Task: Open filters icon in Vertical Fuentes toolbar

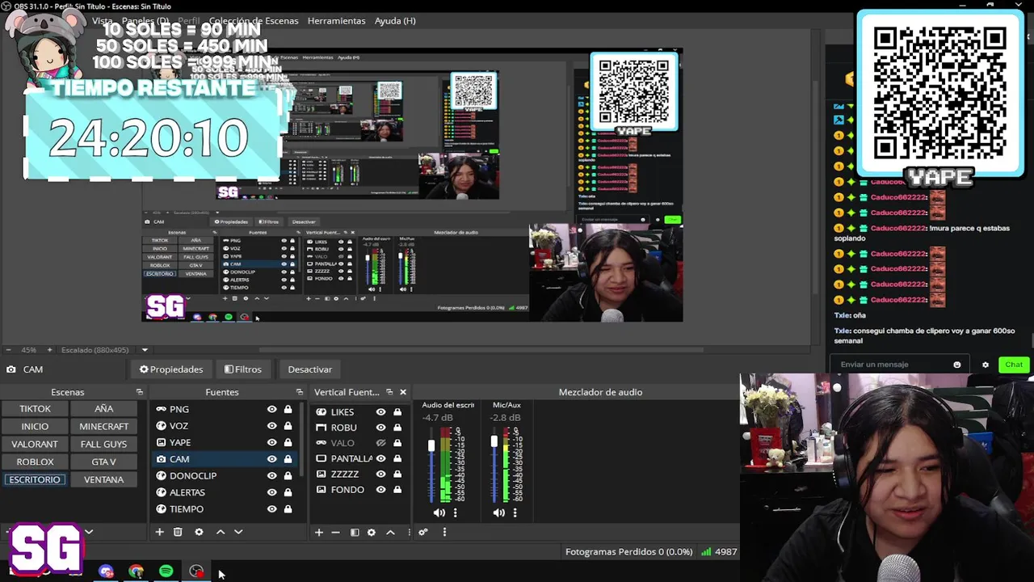Action: (x=354, y=532)
